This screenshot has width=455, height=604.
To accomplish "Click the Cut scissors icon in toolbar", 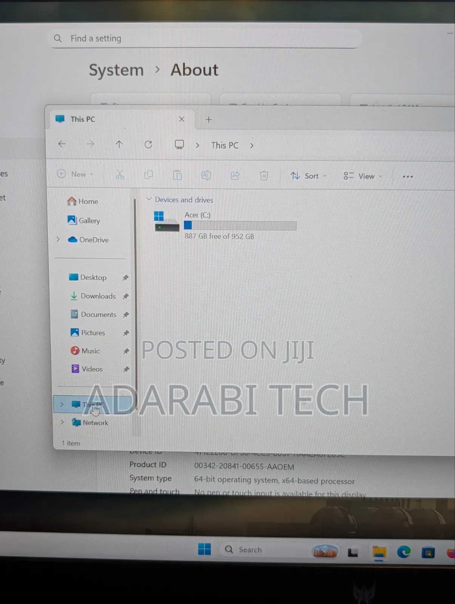I will [120, 175].
